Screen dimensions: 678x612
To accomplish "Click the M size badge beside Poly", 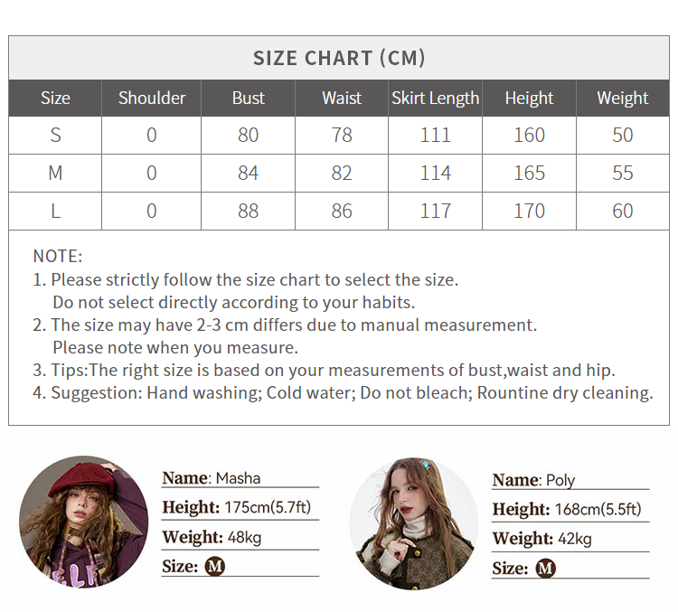I will (x=545, y=569).
